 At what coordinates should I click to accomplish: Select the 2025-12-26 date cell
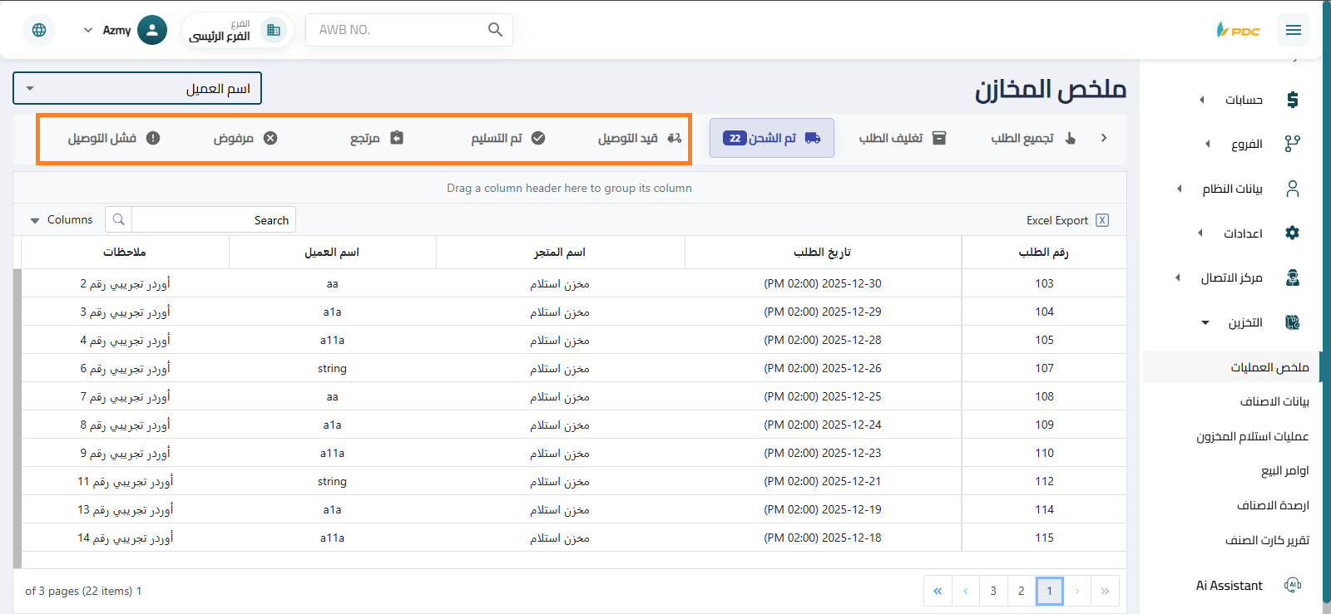tap(823, 368)
